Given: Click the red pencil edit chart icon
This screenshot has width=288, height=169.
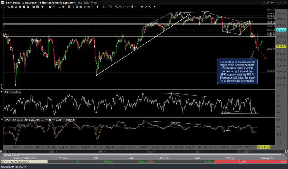Looking at the screenshot, I should [50, 7].
